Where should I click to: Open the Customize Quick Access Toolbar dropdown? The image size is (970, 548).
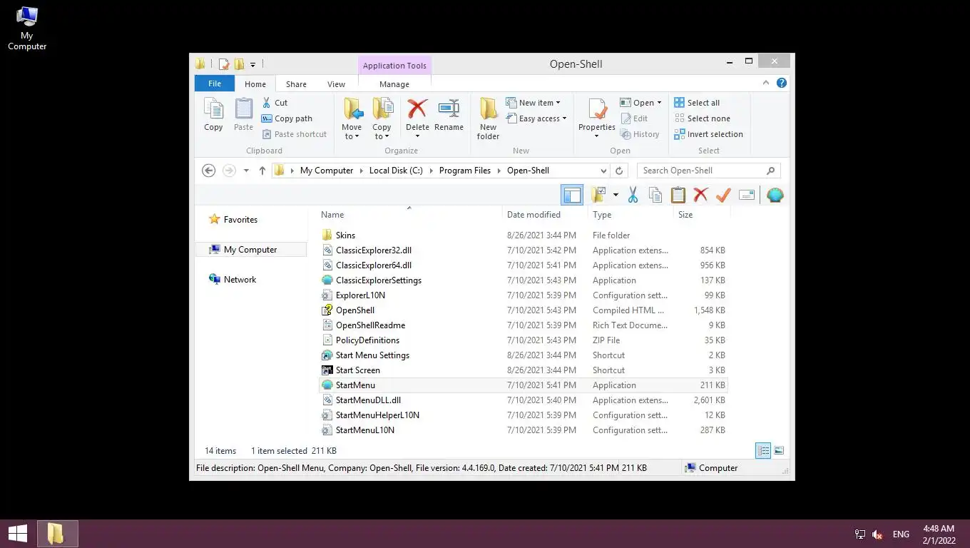(252, 65)
